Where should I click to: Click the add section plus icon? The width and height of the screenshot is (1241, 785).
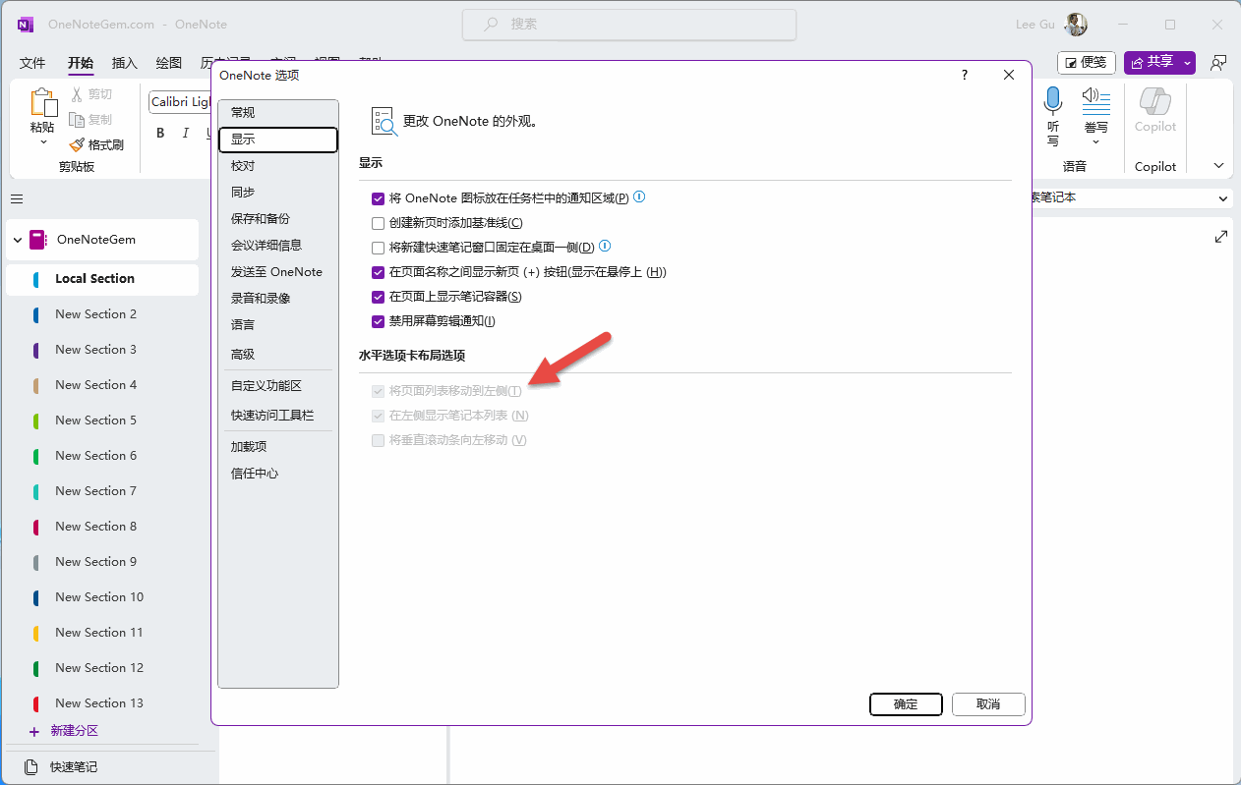point(34,731)
